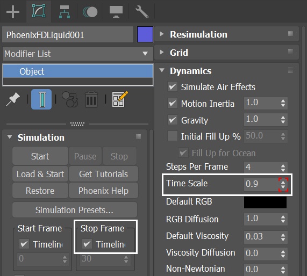The image size is (307, 276).
Task: Disable Simulate Air Effects checkbox
Action: [x=173, y=86]
